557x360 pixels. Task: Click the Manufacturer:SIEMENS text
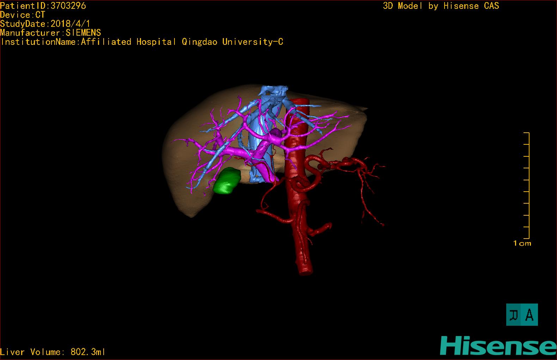click(50, 33)
